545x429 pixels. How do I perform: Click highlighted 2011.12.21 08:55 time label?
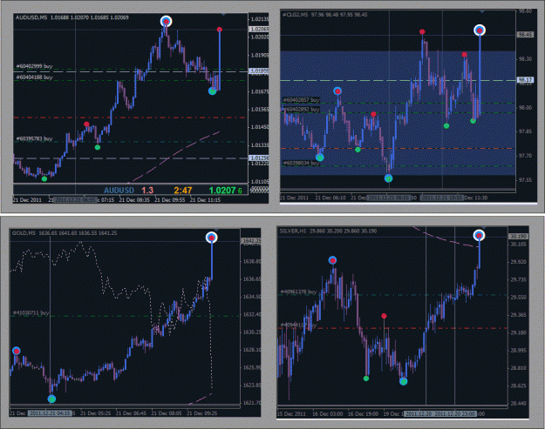click(x=389, y=198)
